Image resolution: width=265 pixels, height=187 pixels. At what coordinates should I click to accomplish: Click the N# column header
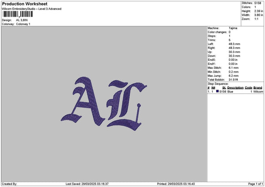(x=213, y=88)
